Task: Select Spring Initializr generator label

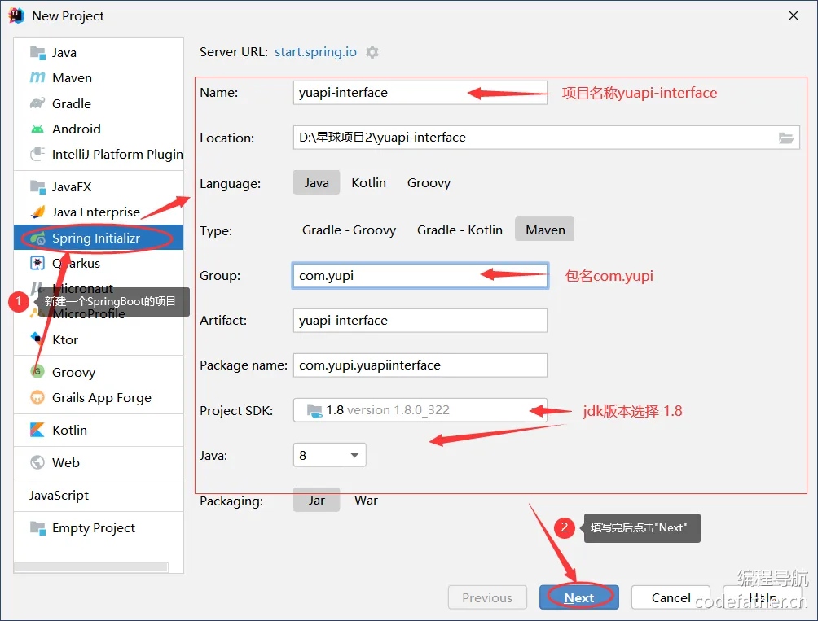Action: [96, 238]
